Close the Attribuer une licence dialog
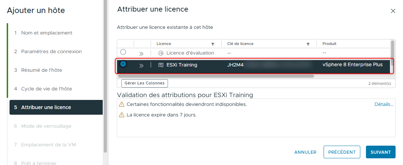 click(x=393, y=11)
